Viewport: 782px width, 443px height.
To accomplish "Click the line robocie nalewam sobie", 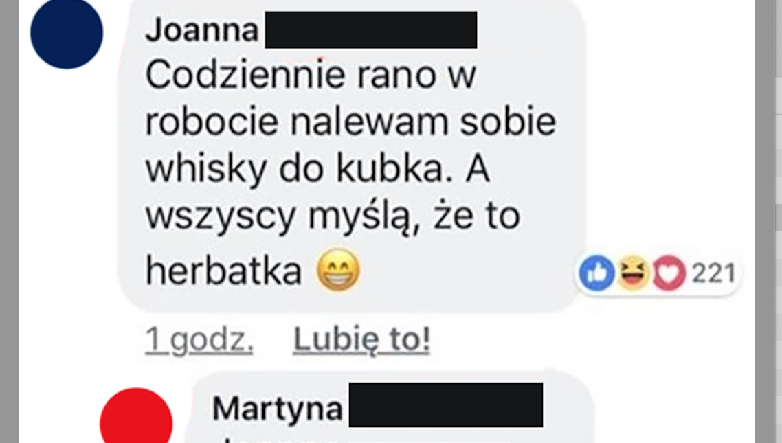I will pos(350,122).
